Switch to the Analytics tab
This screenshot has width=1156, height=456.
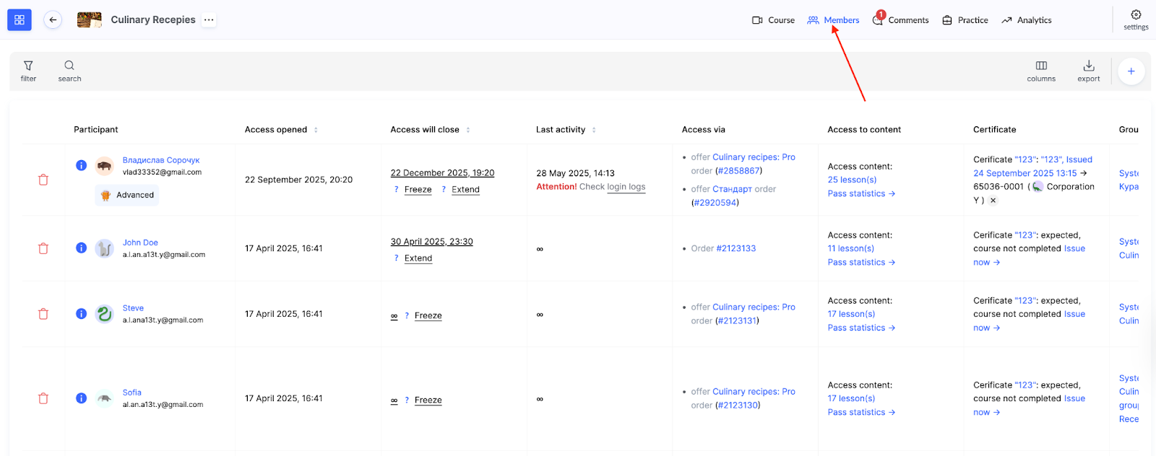pyautogui.click(x=1027, y=20)
